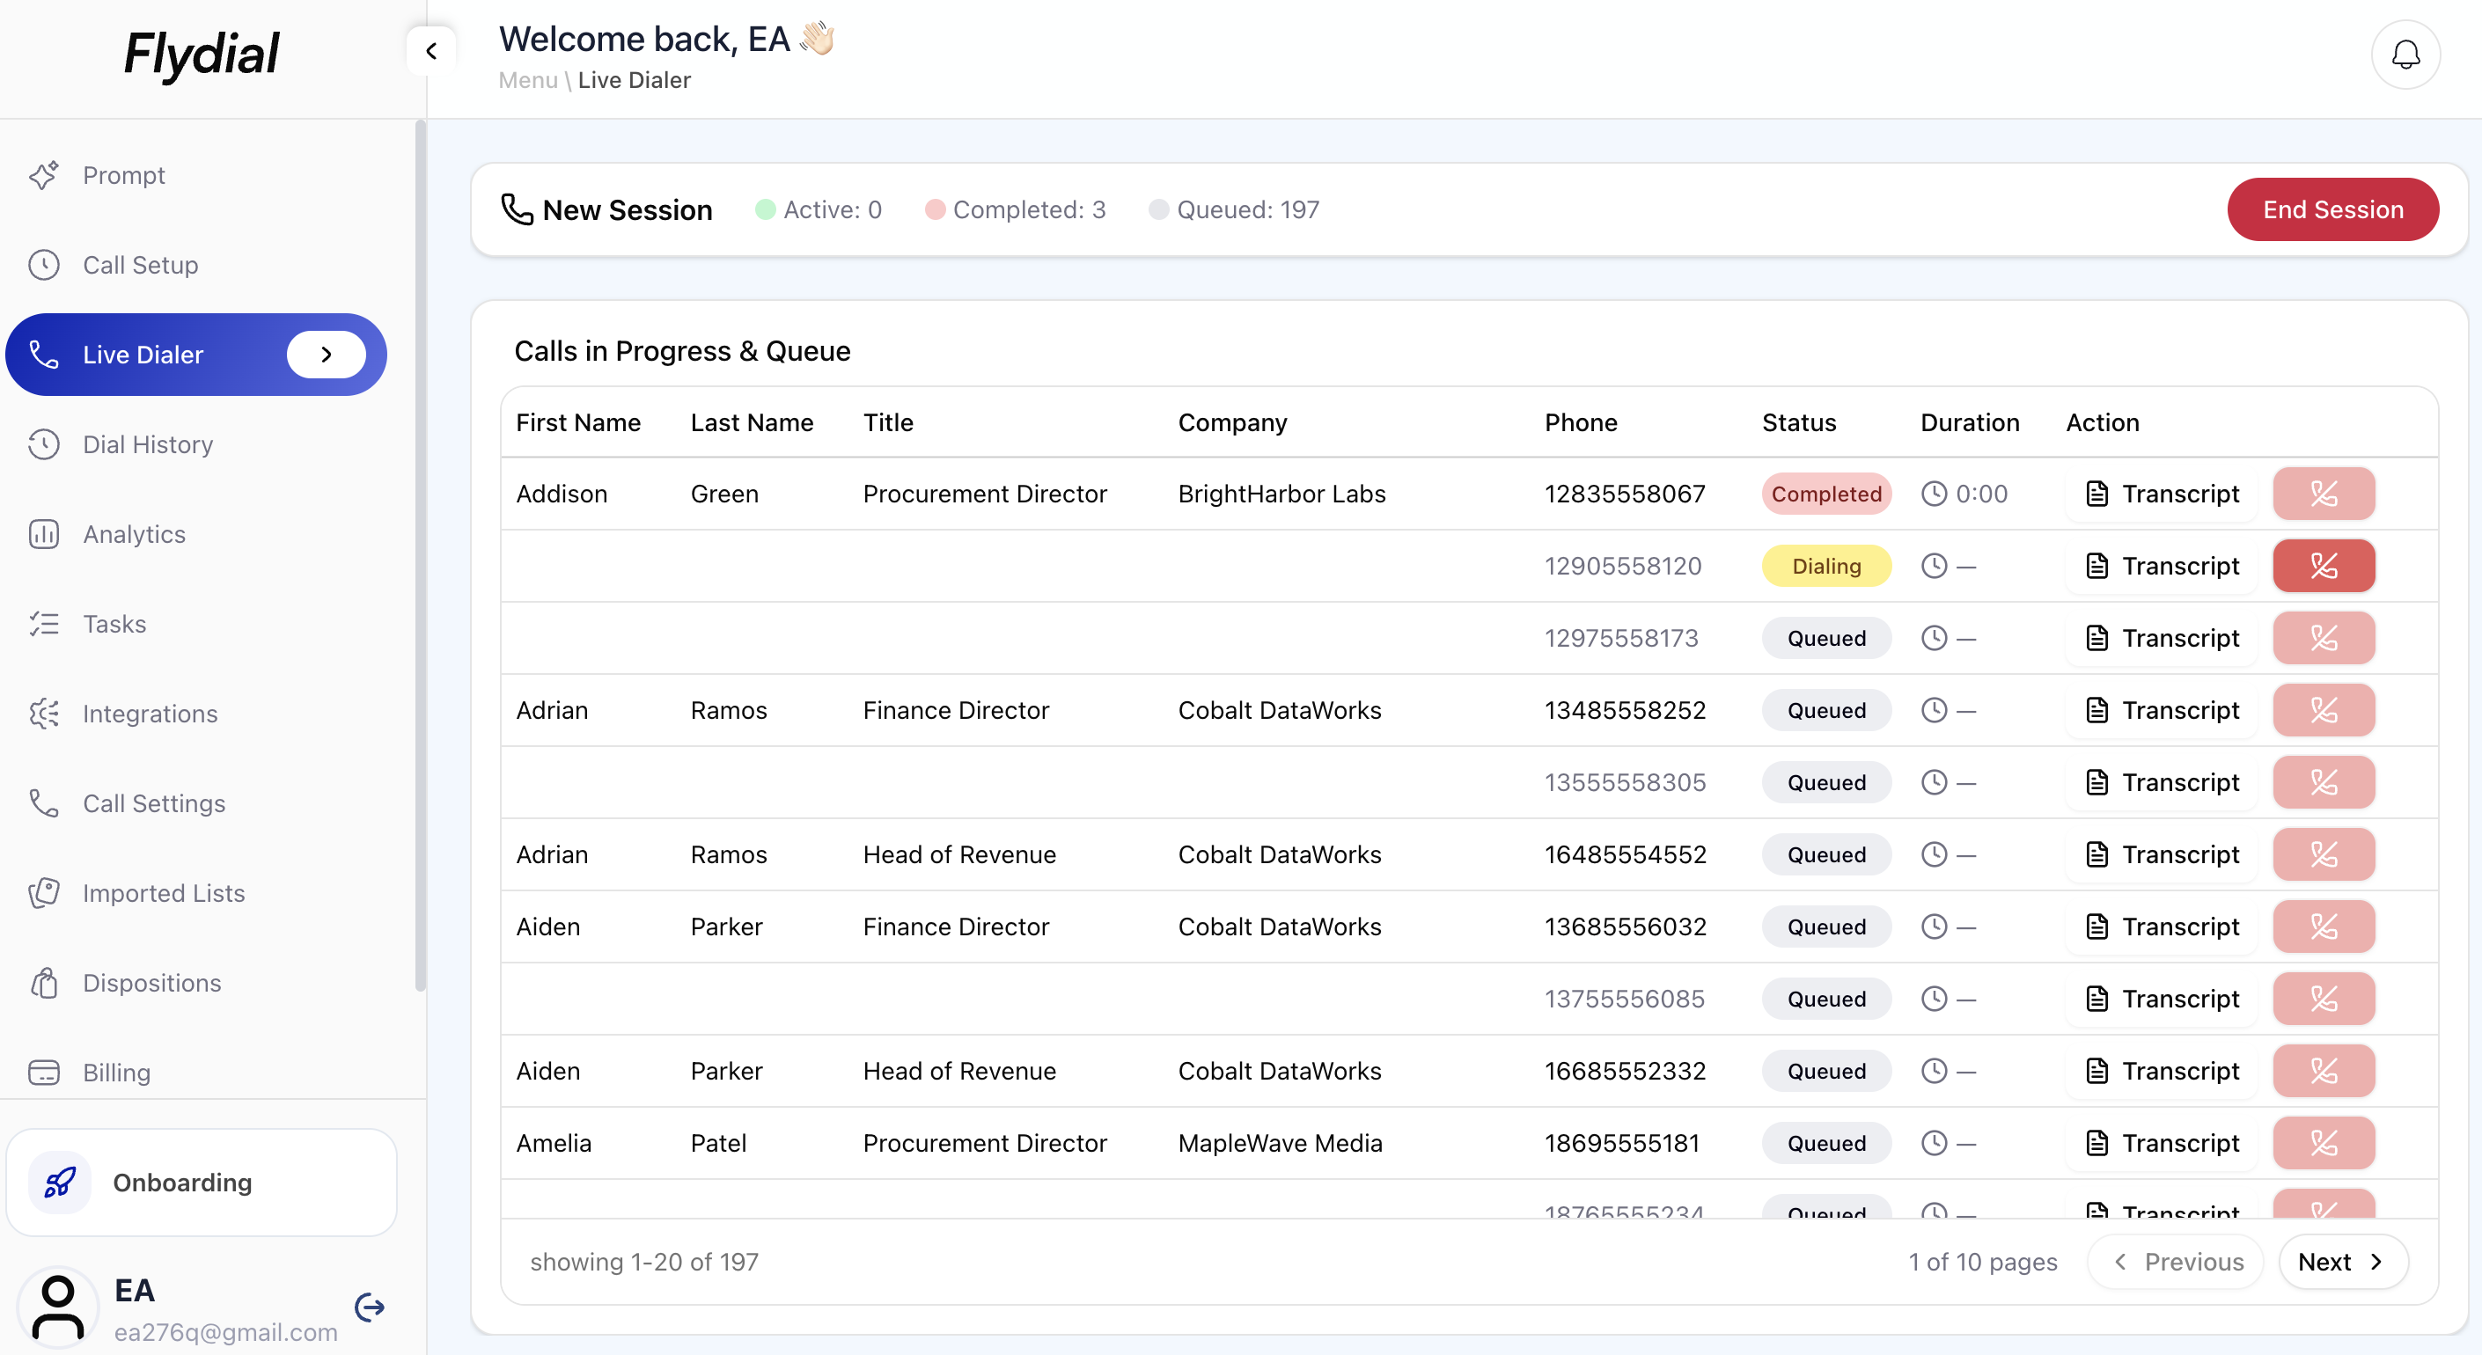This screenshot has height=1355, width=2482.
Task: Click the Previous page button
Action: pos(2178,1261)
